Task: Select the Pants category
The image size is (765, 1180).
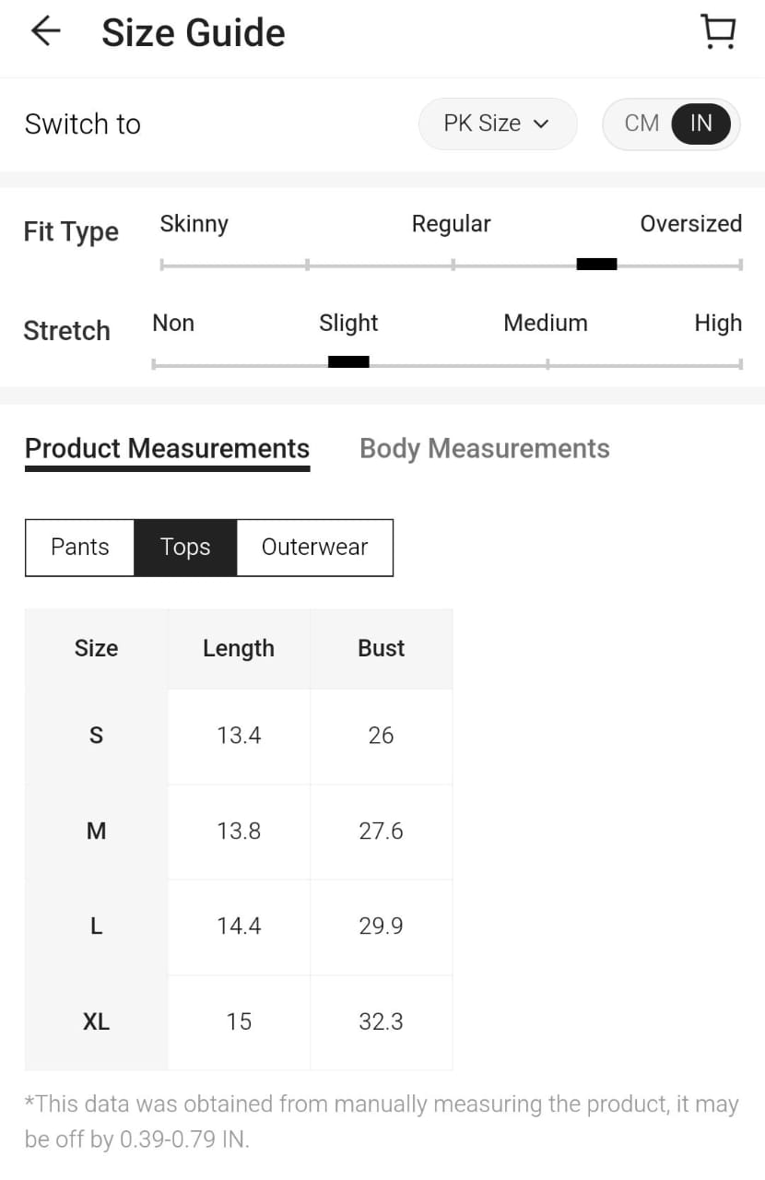Action: (80, 548)
